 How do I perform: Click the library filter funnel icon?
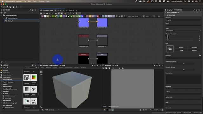pos(36,68)
